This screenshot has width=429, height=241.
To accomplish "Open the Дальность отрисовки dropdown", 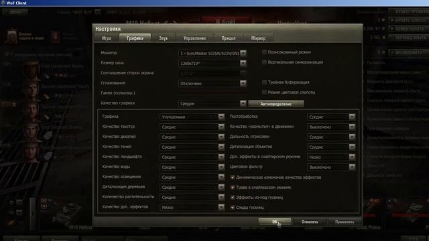I will [331, 137].
